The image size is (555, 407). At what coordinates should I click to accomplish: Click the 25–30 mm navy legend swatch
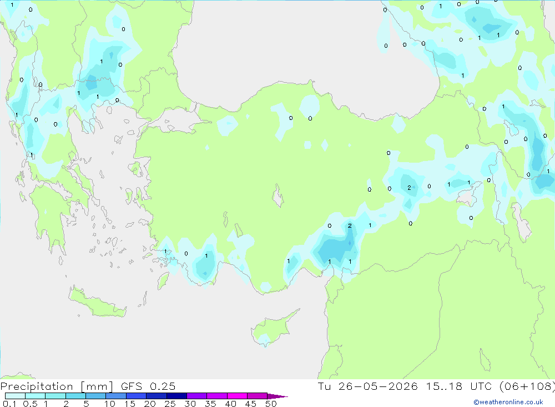(176, 396)
